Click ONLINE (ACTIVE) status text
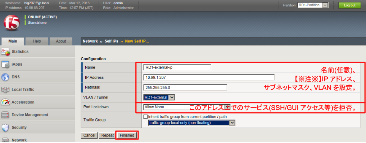Screen dimensions: 366x143 pos(42,17)
